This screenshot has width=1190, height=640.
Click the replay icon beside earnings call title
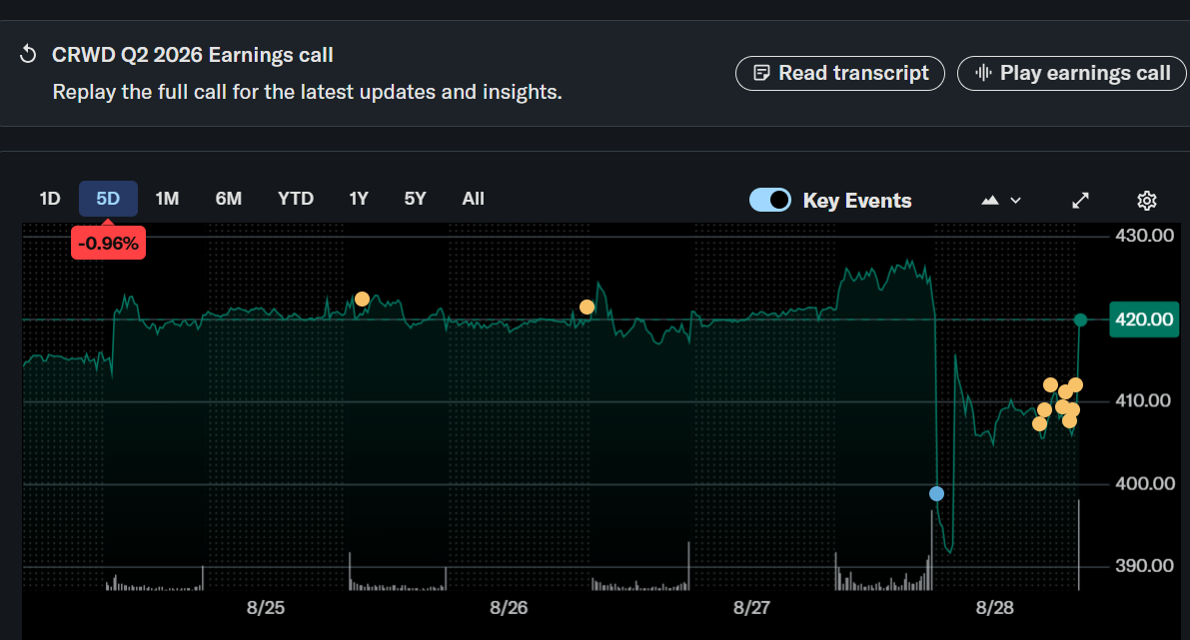click(28, 55)
